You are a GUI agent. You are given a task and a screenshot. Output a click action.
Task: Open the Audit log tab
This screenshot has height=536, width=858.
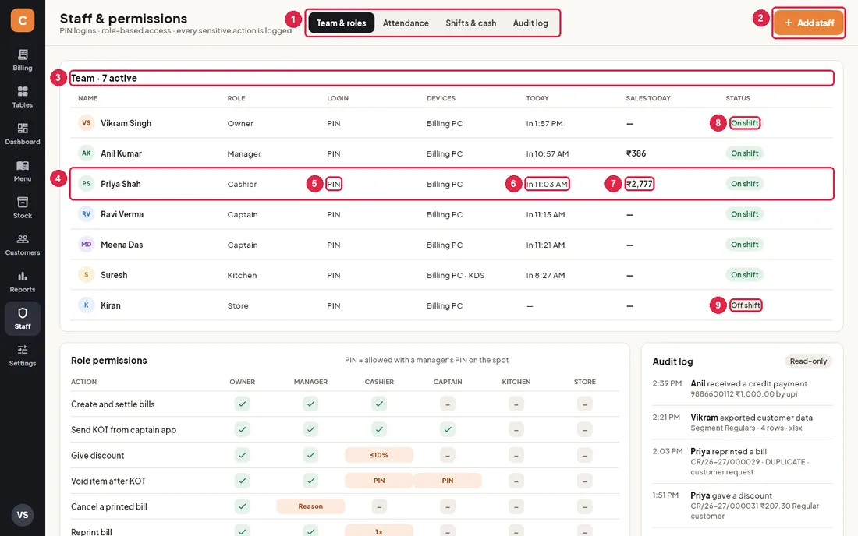click(530, 23)
